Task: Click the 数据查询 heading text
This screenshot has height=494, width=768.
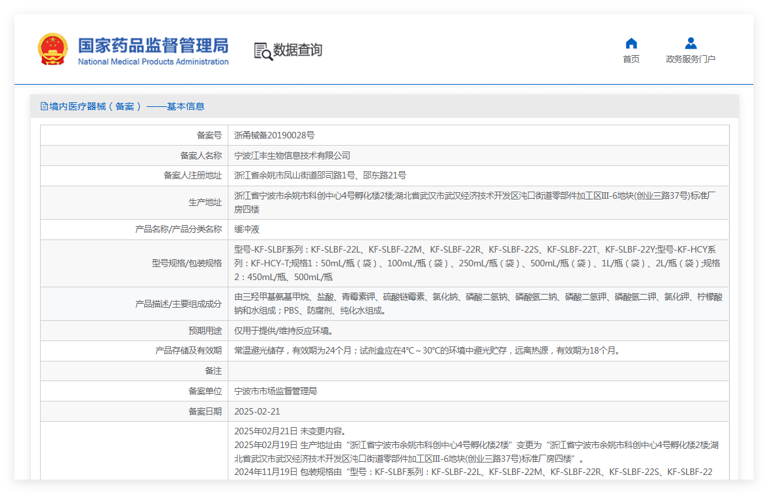Action: tap(298, 50)
